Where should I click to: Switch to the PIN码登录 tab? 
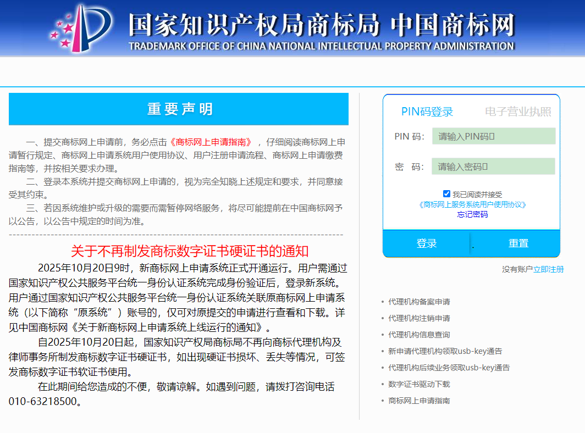pos(427,112)
